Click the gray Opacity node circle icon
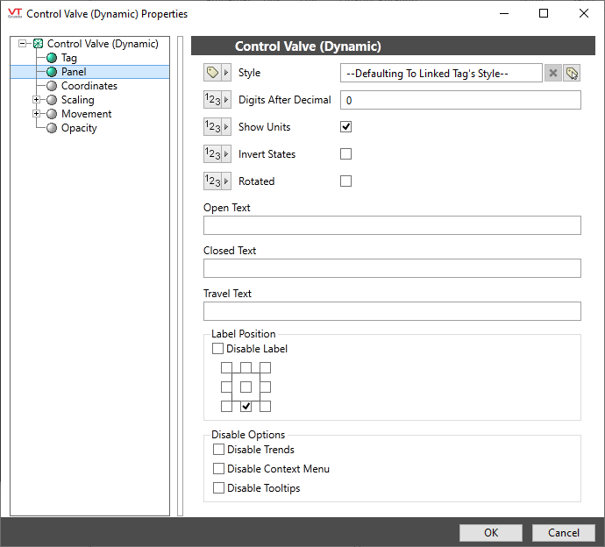 pos(52,128)
